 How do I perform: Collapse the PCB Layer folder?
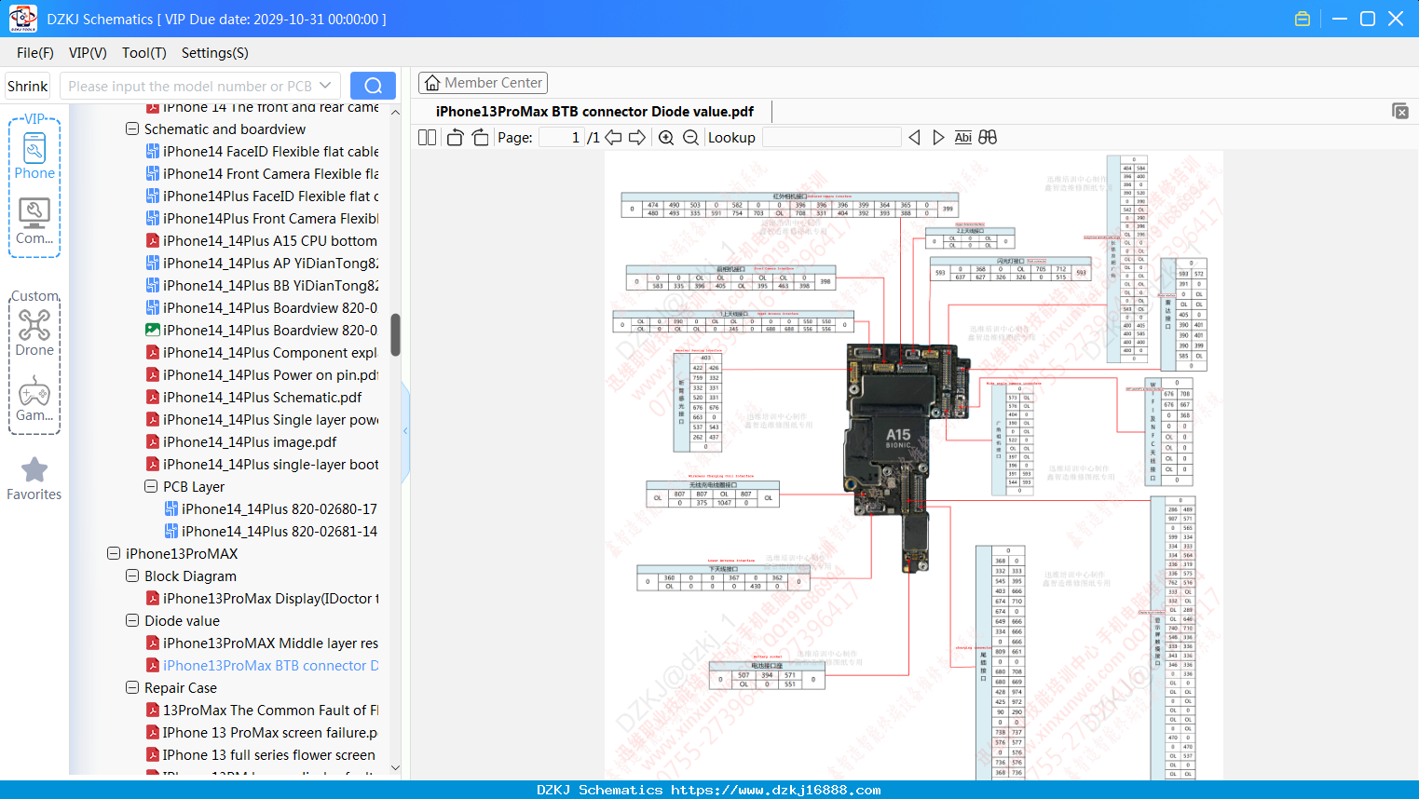click(x=151, y=486)
